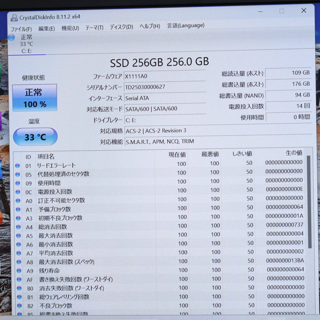The width and height of the screenshot is (320, 320).
Task: Click status dot for ID B0 消去失敗回数
Action: click(19, 288)
